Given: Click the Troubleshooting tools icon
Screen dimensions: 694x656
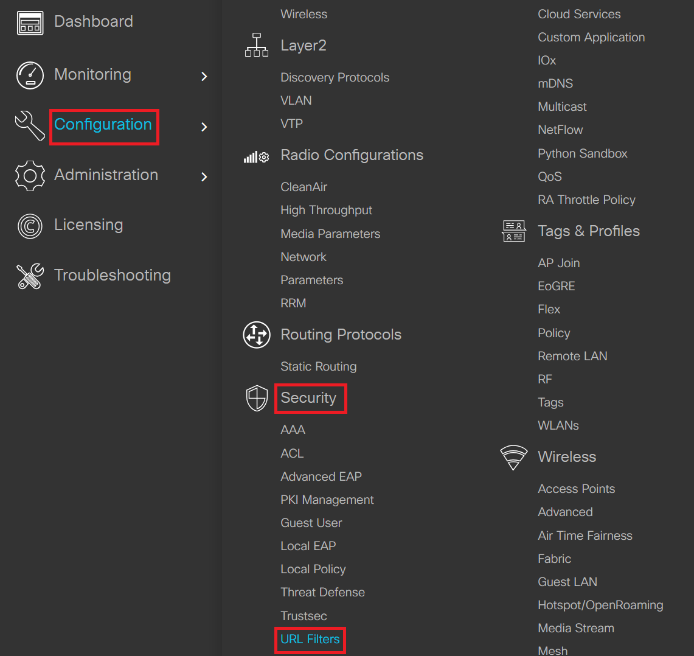Looking at the screenshot, I should coord(30,276).
